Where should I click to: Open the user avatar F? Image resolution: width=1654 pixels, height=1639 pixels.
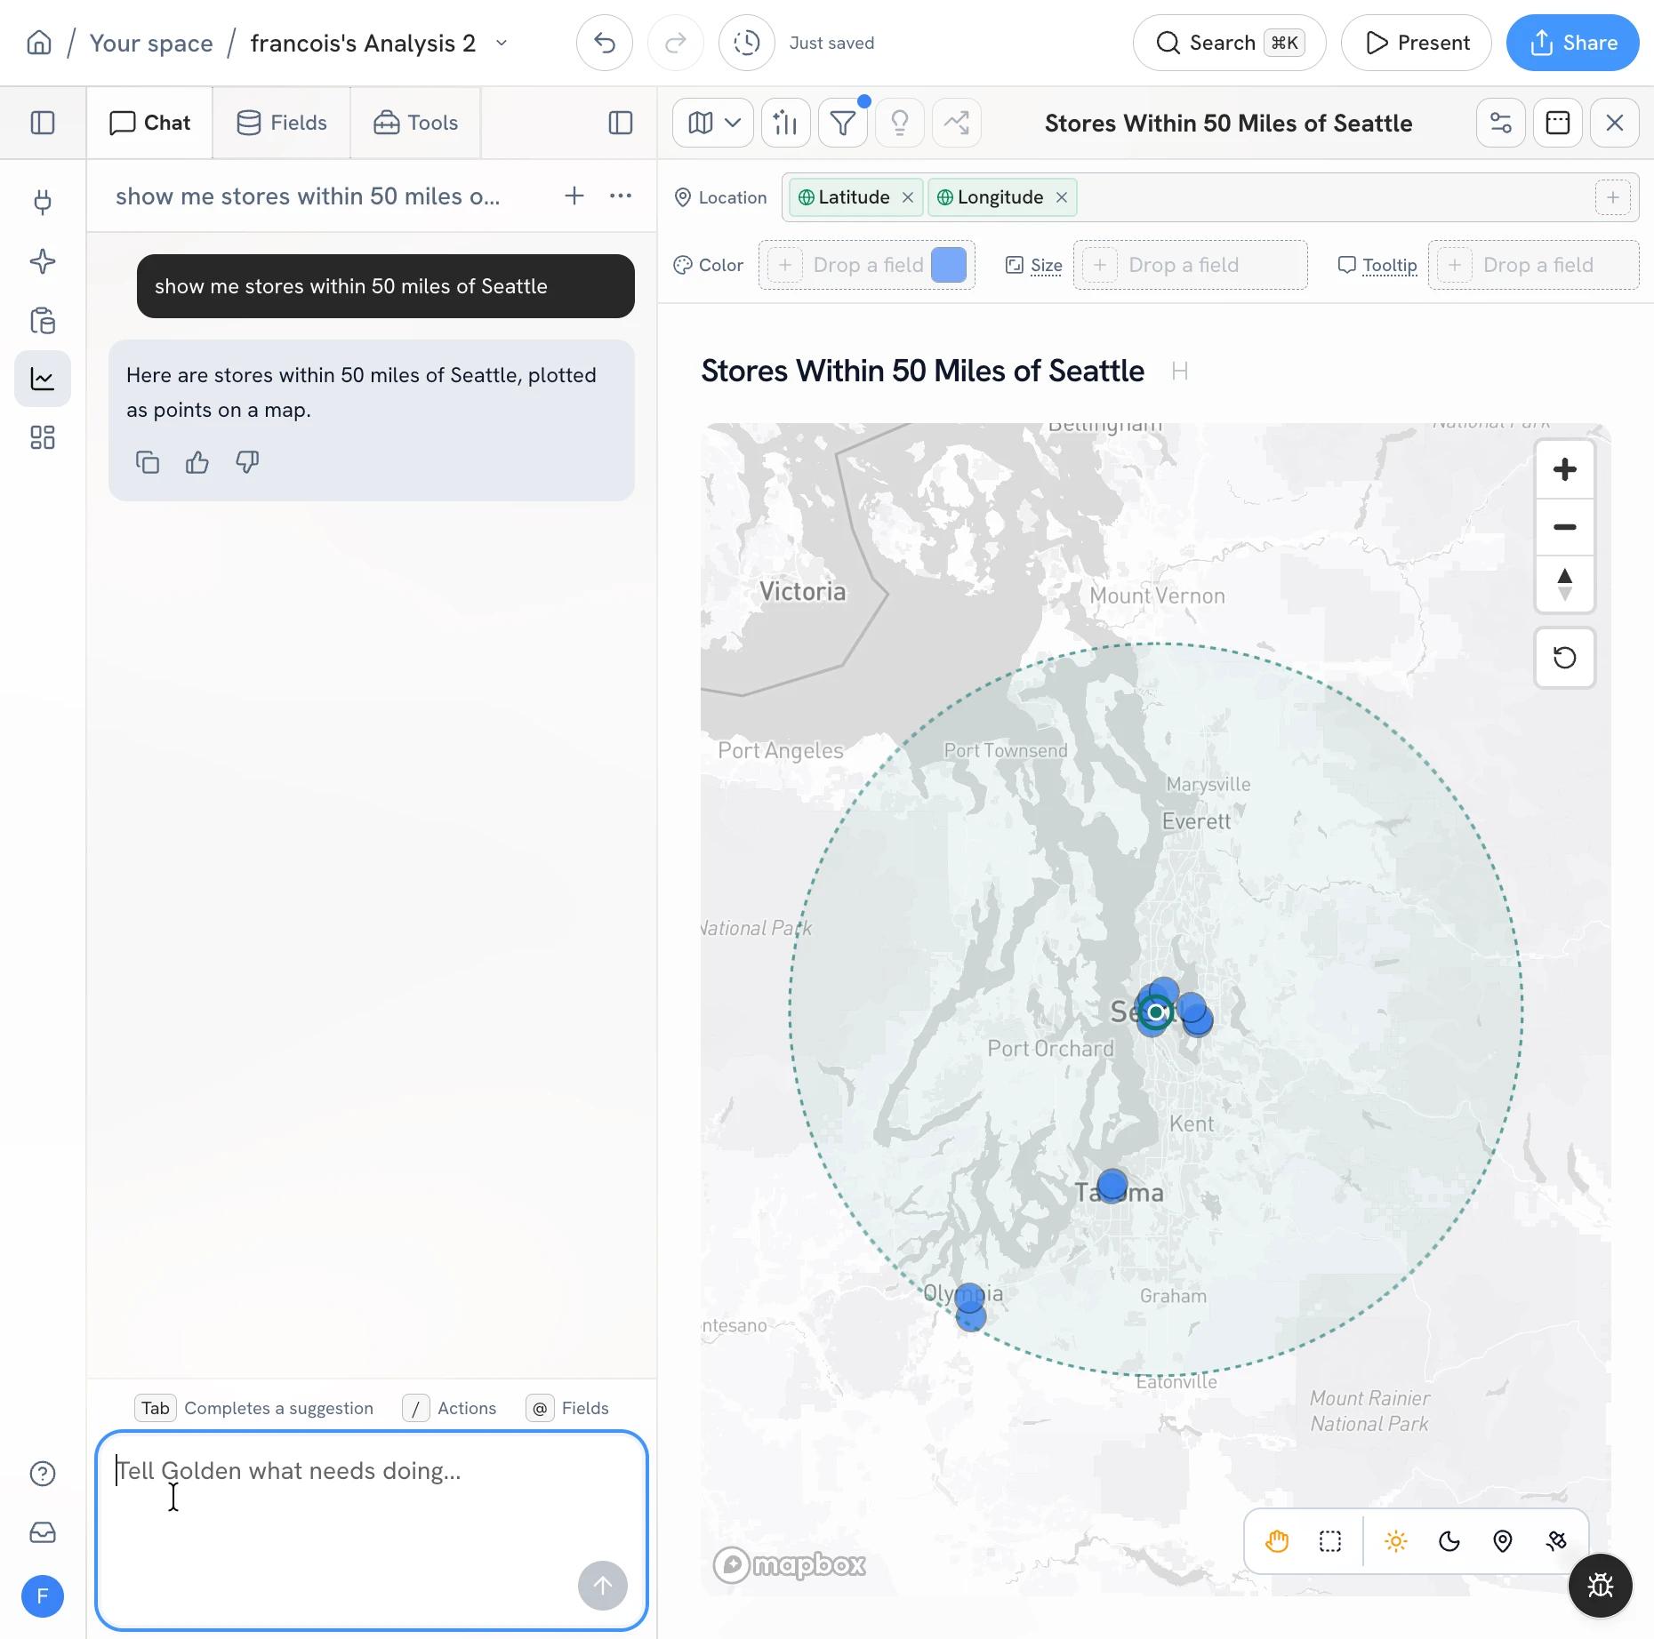(43, 1596)
